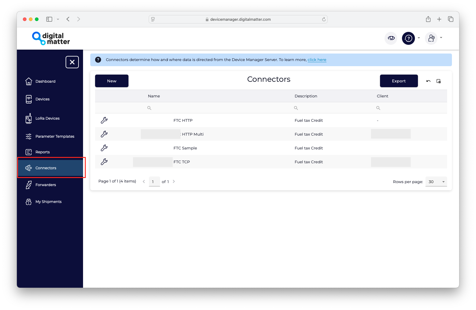Screen dimensions: 476x310
Task: Click the Forwarders icon
Action: pos(29,185)
